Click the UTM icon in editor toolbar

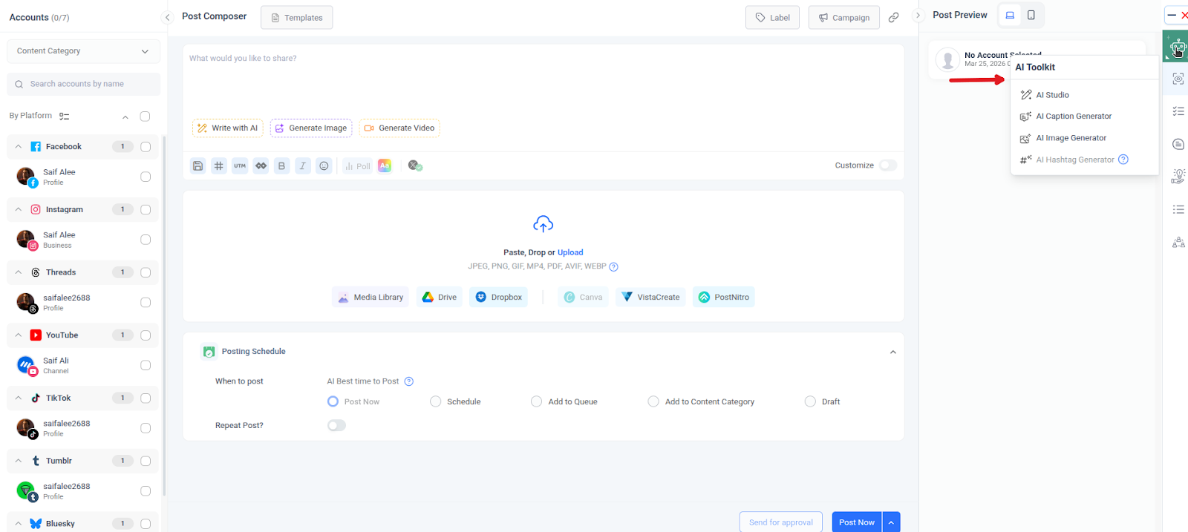click(x=240, y=166)
